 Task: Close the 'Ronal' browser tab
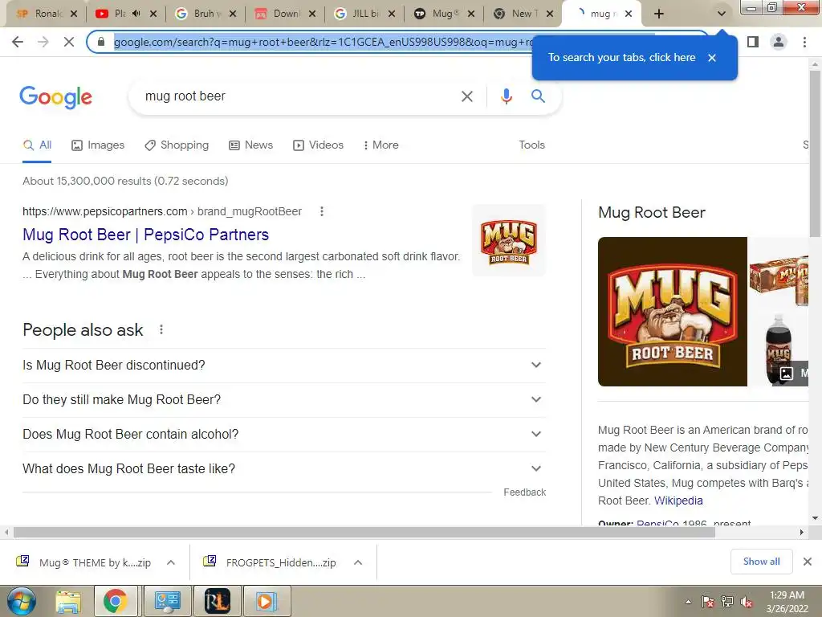pos(73,14)
